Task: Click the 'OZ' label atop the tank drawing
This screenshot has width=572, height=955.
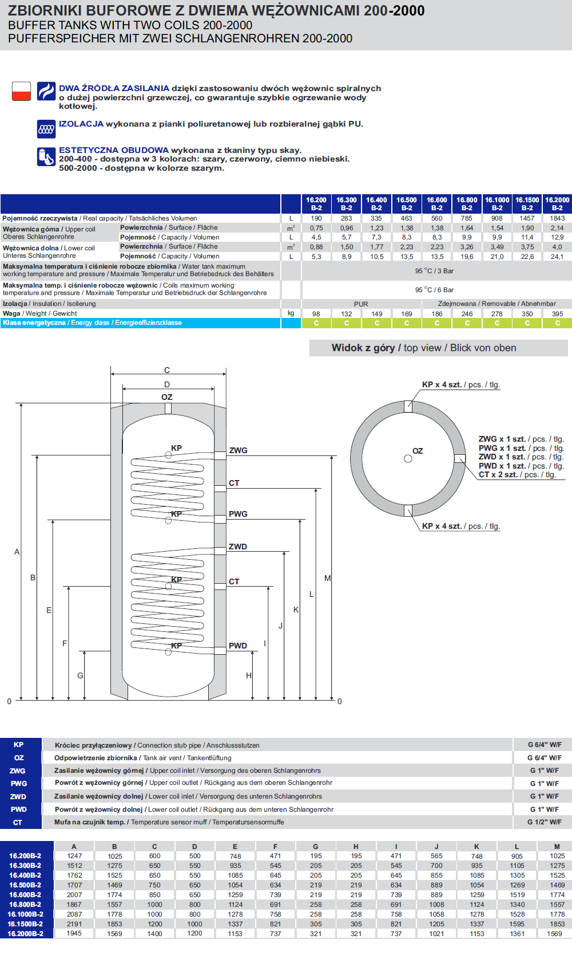Action: [166, 397]
